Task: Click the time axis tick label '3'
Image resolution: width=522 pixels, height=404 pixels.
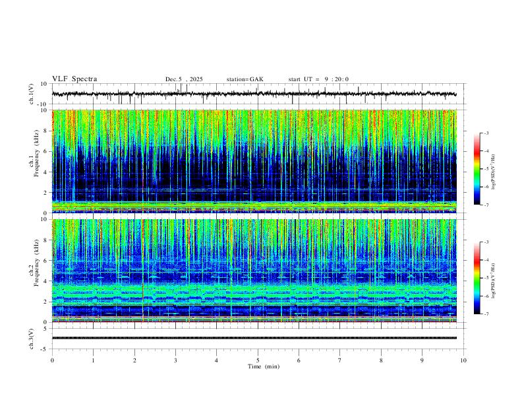Action: (175, 360)
